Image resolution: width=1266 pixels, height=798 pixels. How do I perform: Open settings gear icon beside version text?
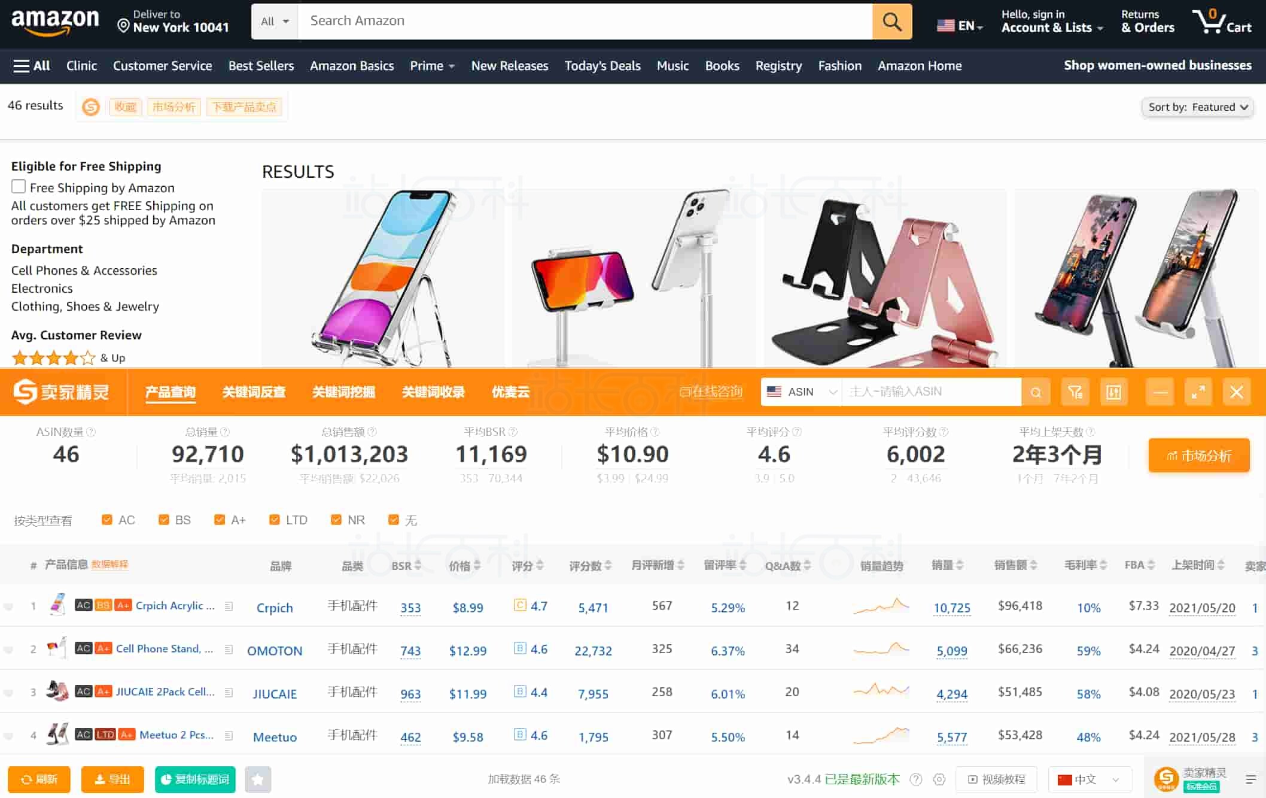[939, 779]
